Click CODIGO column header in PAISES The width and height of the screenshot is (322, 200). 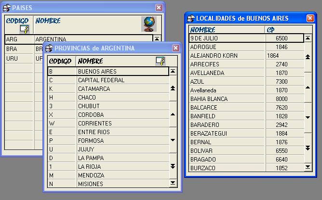click(x=17, y=21)
